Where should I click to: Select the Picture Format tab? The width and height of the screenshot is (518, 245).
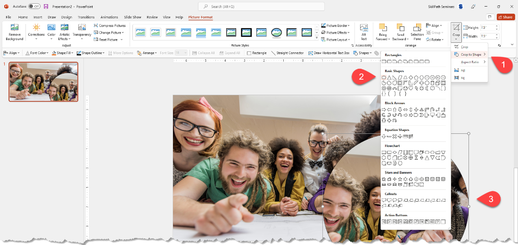click(200, 17)
